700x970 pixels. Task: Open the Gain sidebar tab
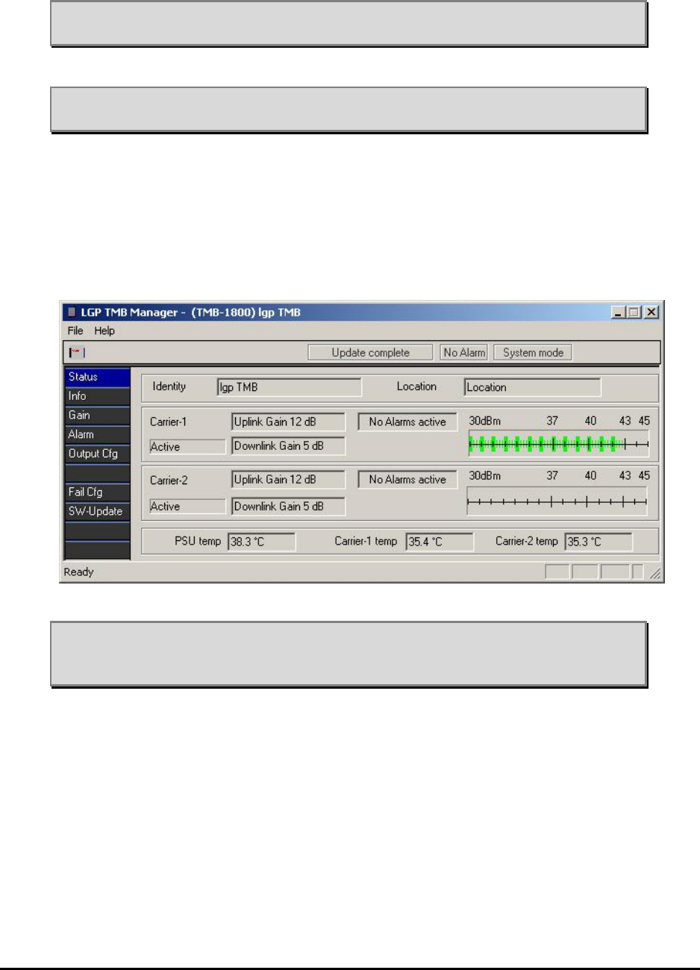(x=98, y=416)
